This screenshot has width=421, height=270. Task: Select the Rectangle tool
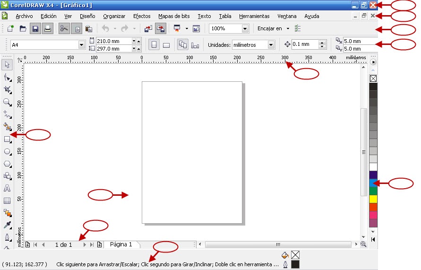coord(7,139)
